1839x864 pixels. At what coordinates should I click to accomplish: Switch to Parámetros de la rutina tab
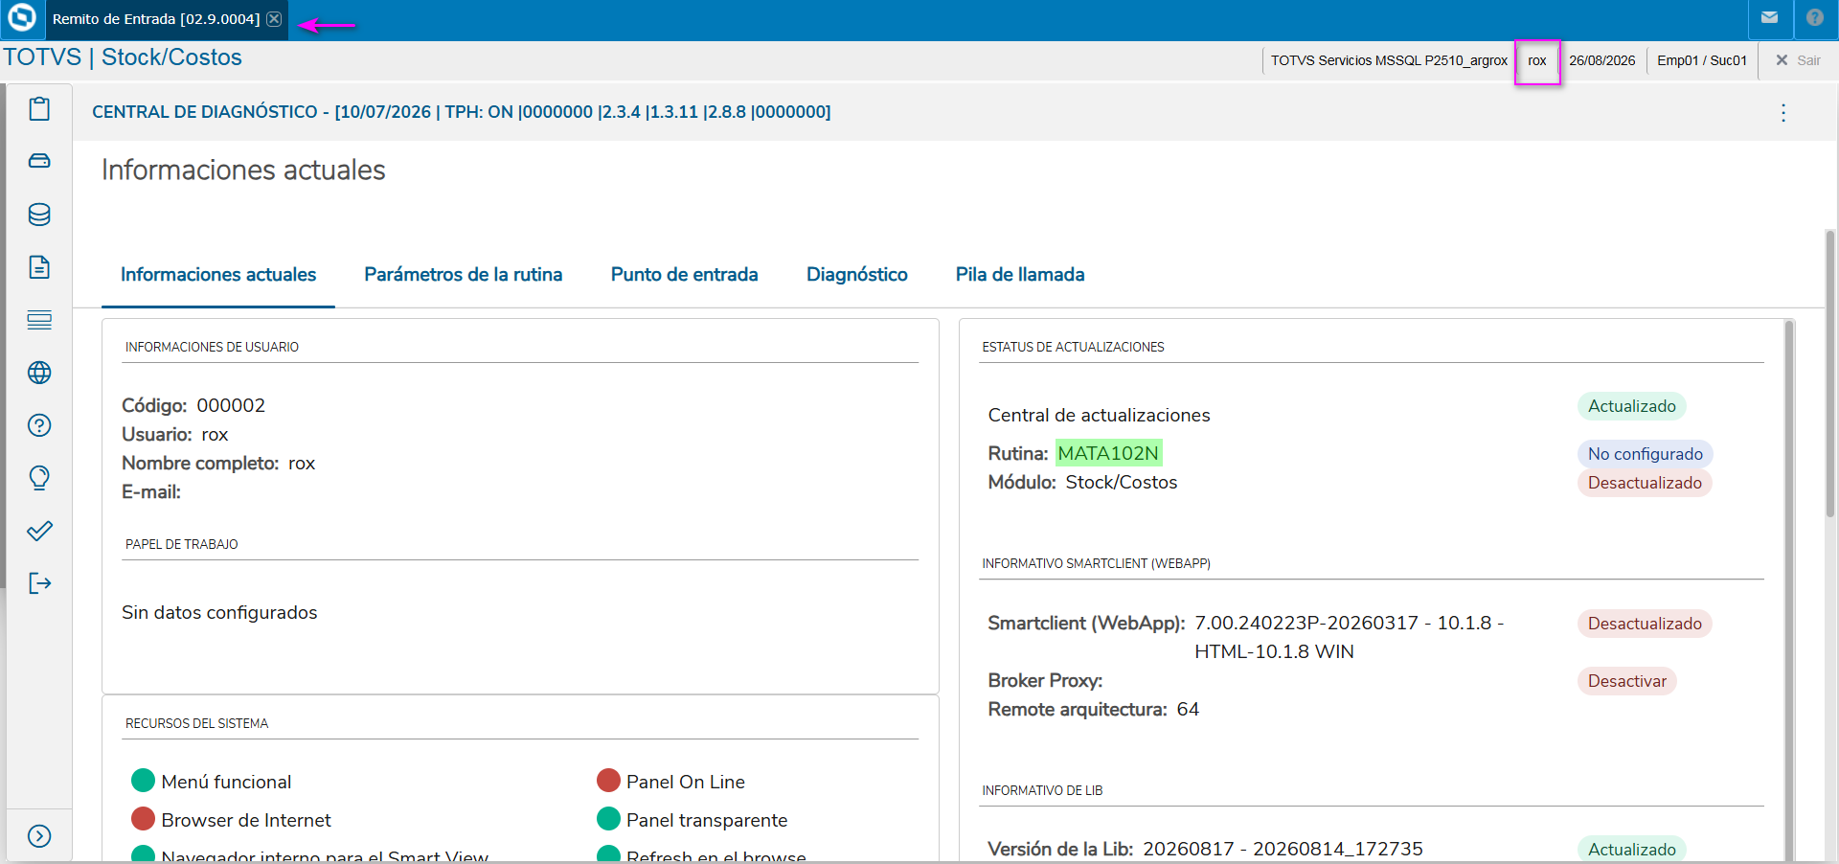464,275
